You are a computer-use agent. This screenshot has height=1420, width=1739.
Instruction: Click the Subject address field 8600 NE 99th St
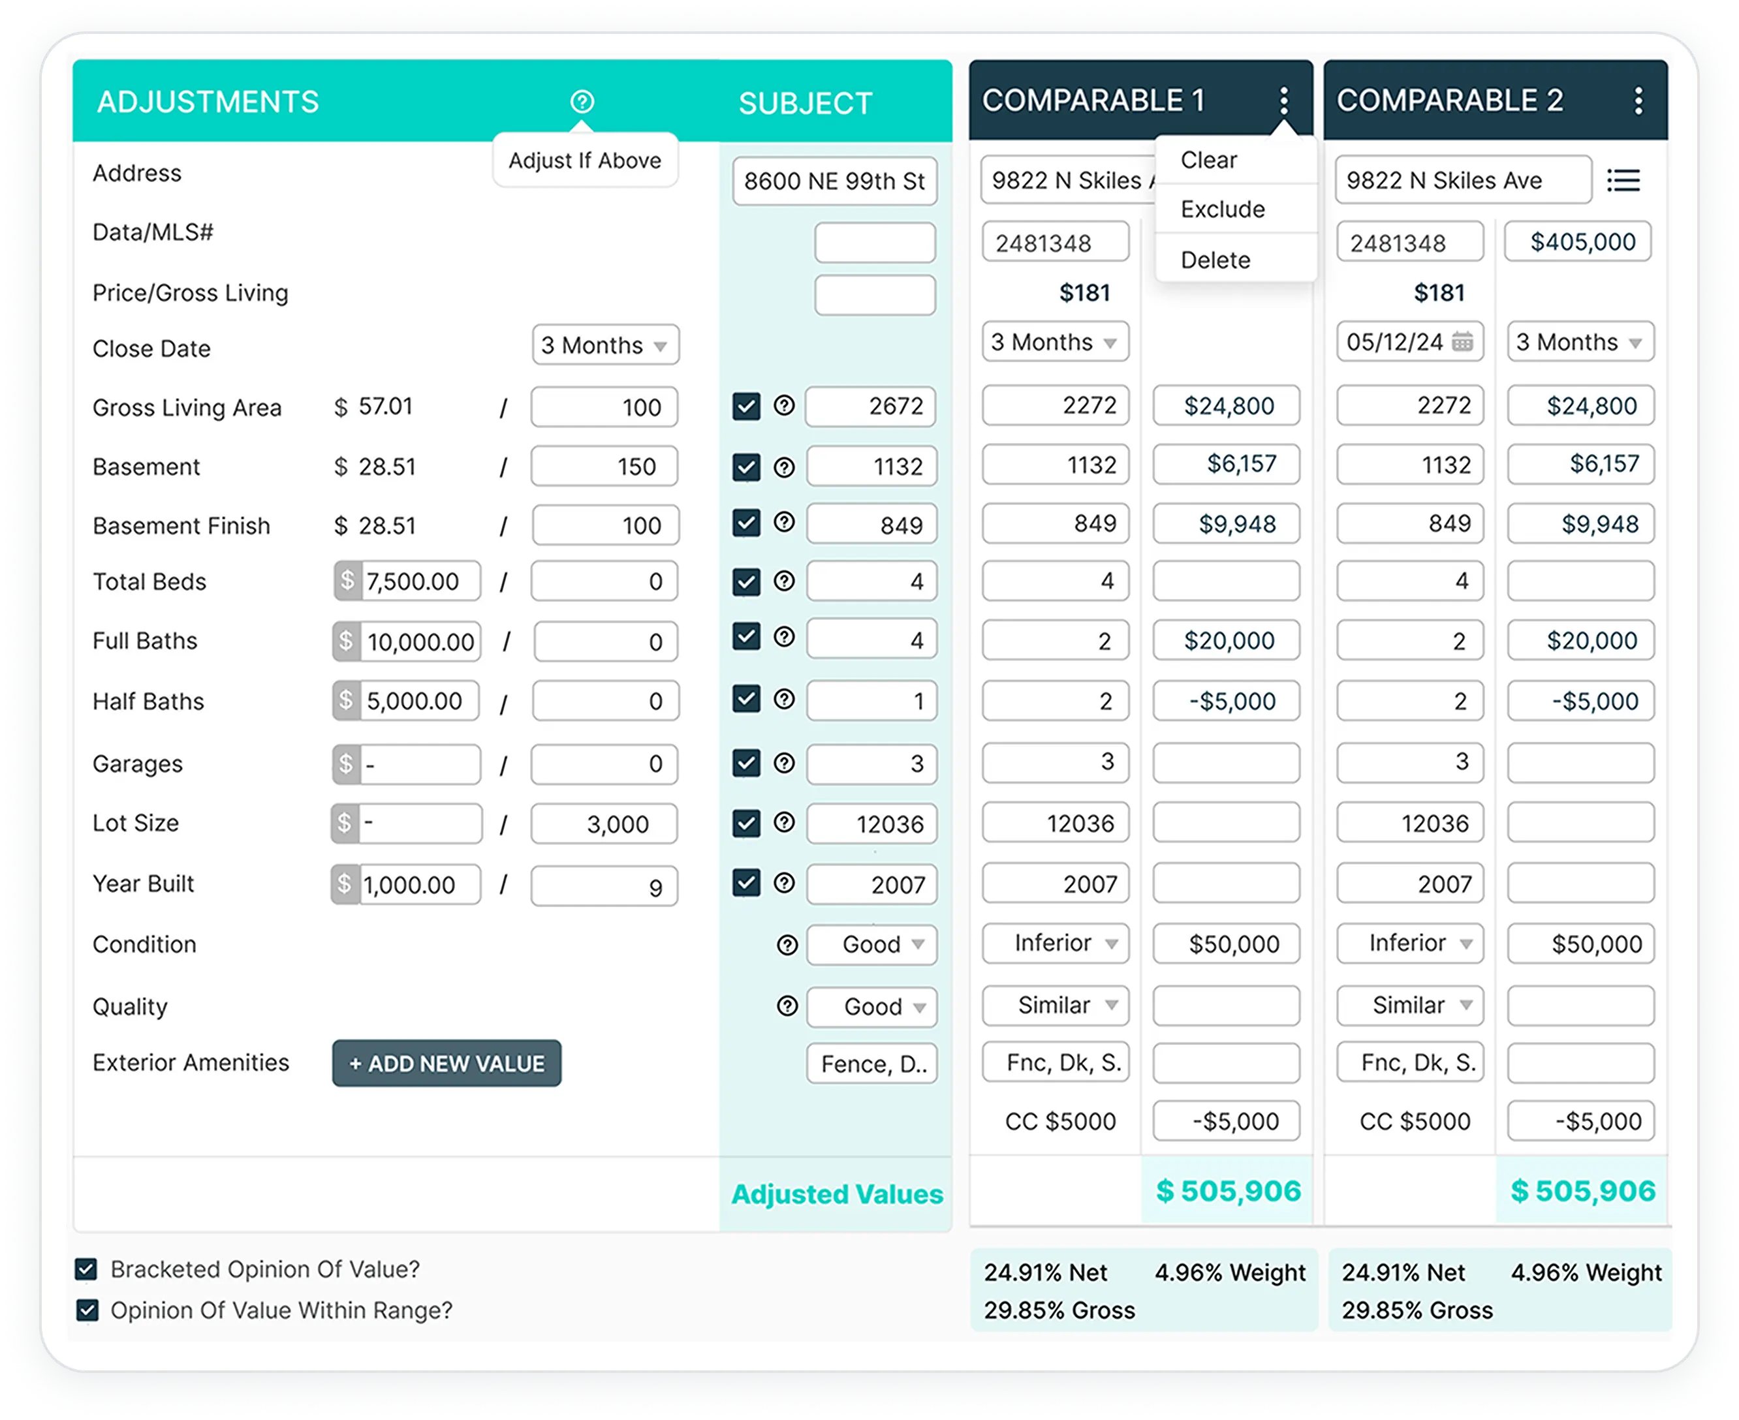pos(834,181)
